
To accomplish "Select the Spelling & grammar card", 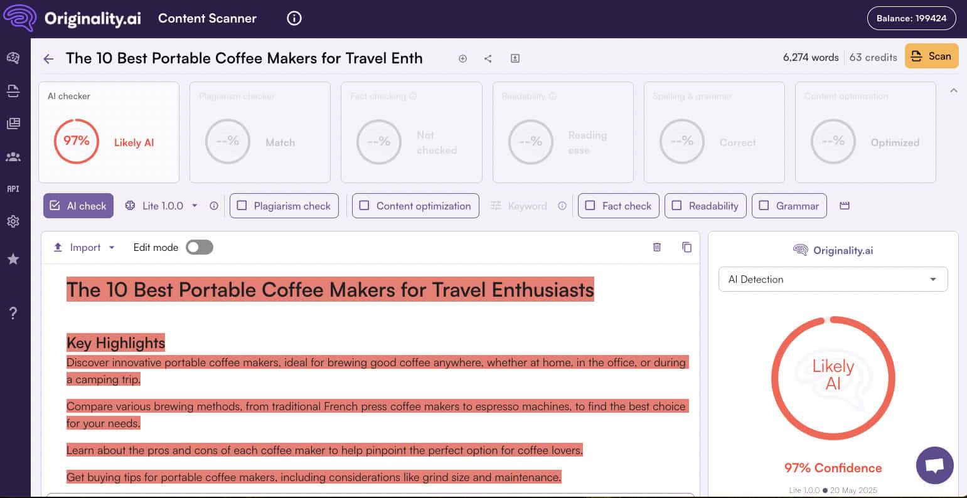I will click(x=715, y=132).
